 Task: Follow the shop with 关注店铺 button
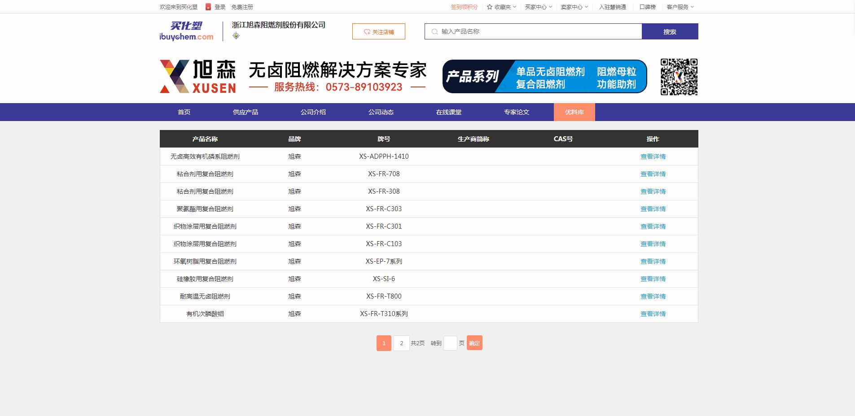coord(379,31)
